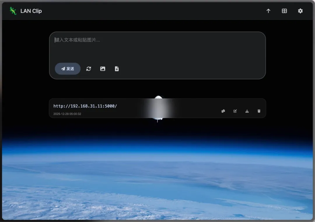This screenshot has width=315, height=222.
Task: Click the refresh sync icon
Action: (x=89, y=69)
